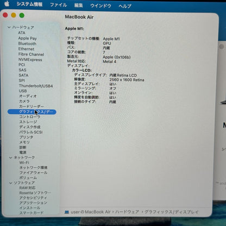Click the 'Metal 4' value

(x=109, y=61)
